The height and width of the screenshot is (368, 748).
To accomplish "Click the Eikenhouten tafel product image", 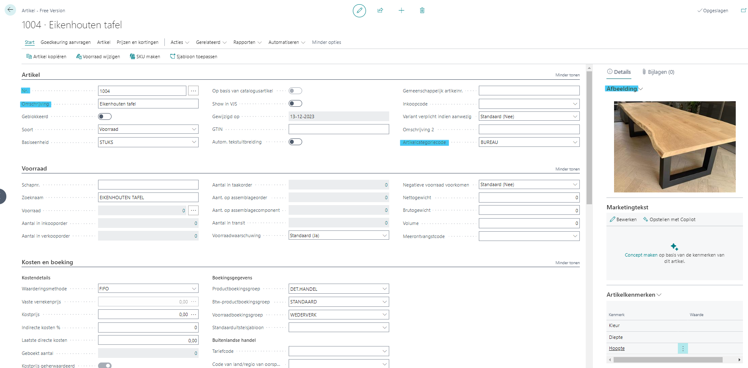I will click(674, 147).
